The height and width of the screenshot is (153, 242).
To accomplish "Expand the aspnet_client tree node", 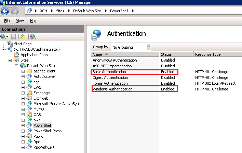I will (23, 71).
